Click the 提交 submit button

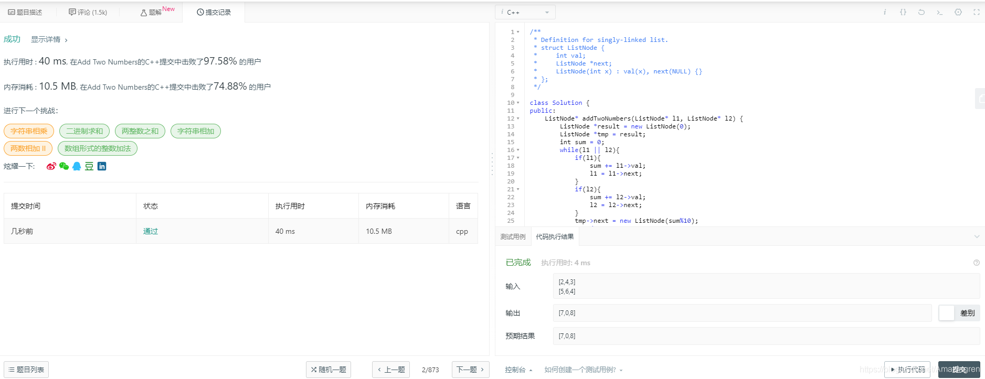coord(959,370)
